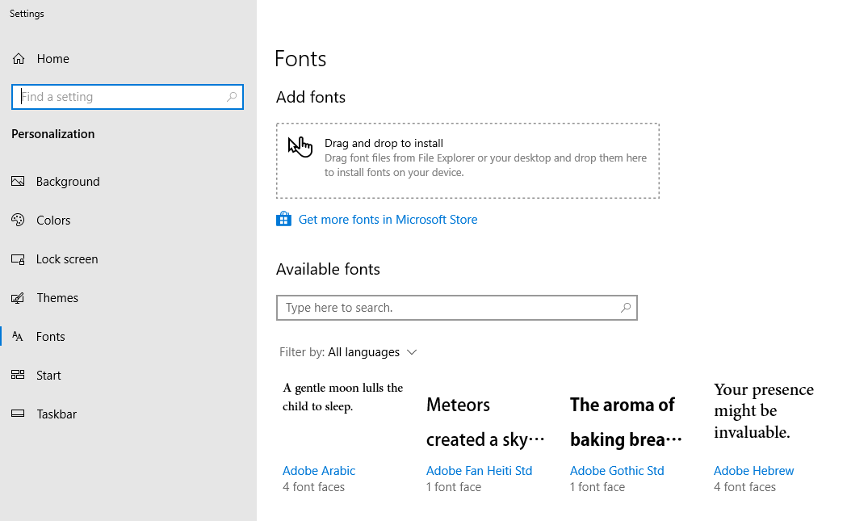Click the Personalization heading
Screen dimensions: 847x521
[x=53, y=134]
